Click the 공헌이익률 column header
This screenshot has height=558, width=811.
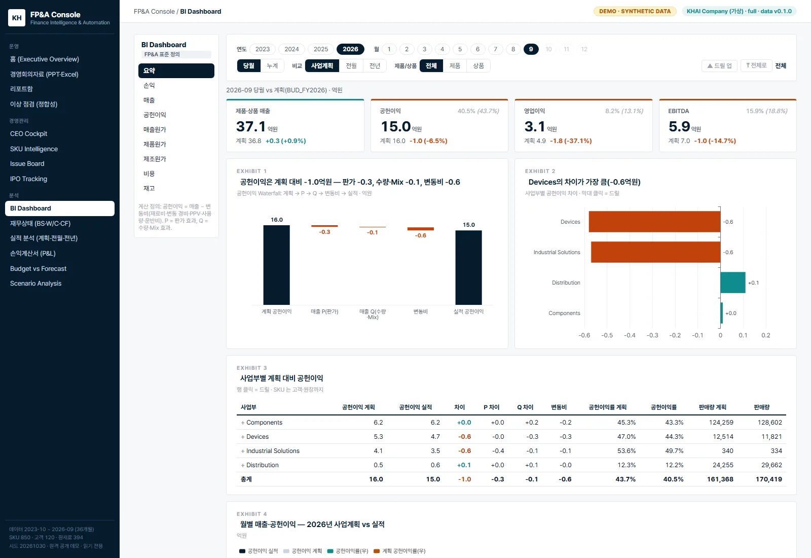[x=663, y=407]
